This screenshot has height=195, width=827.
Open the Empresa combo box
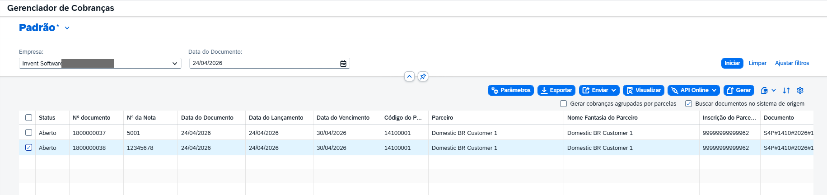(x=100, y=63)
